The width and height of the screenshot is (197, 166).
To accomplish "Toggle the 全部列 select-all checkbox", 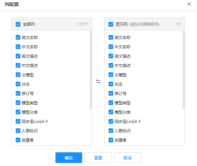I will tap(18, 24).
